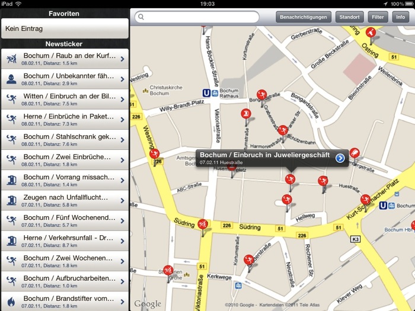The image size is (415, 311).
Task: Tap the magnifier icon in the search bar
Action: [141, 17]
